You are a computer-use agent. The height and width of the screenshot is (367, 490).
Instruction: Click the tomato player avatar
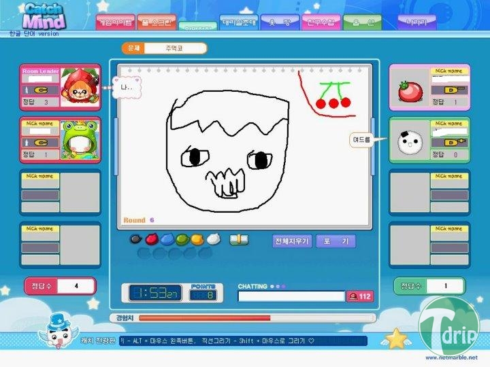click(410, 91)
